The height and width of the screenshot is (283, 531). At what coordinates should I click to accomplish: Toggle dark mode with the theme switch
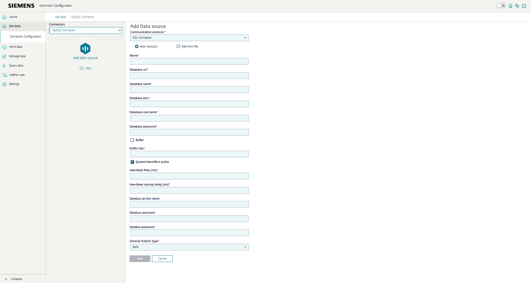coord(501,6)
